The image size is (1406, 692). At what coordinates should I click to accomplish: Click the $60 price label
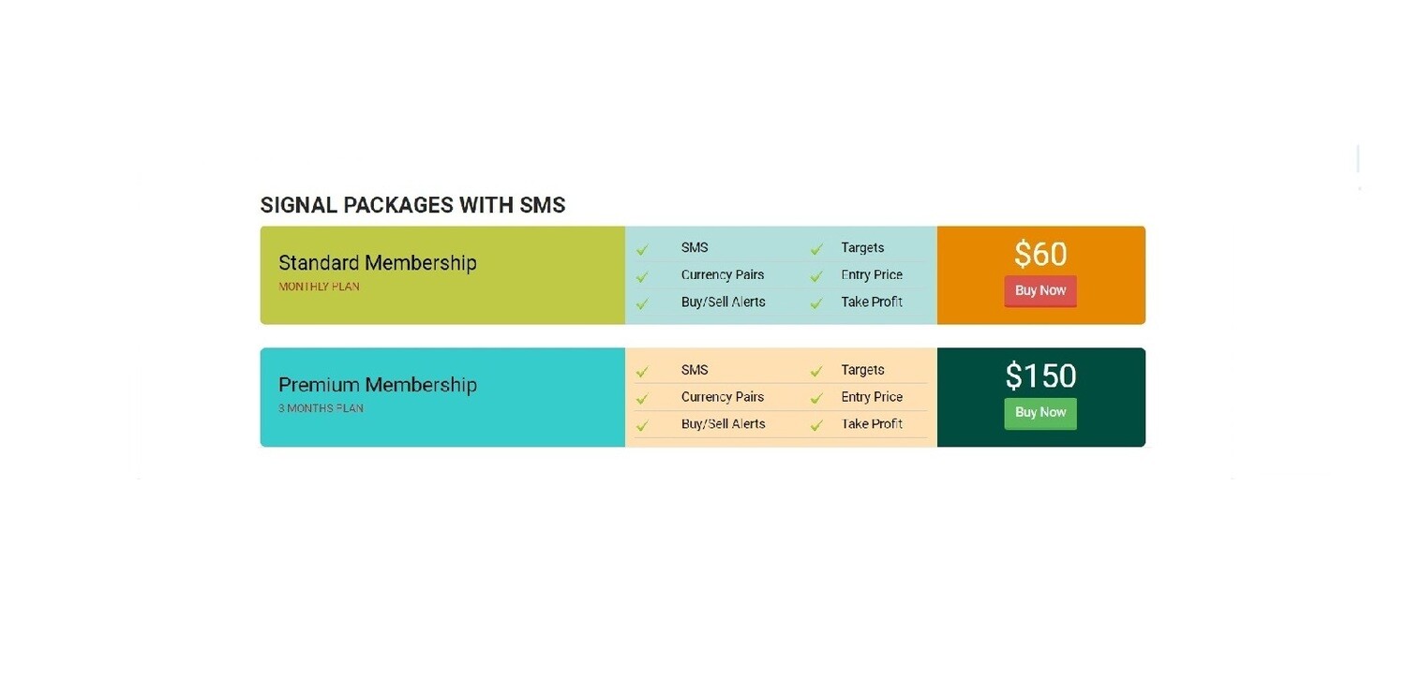click(1040, 255)
